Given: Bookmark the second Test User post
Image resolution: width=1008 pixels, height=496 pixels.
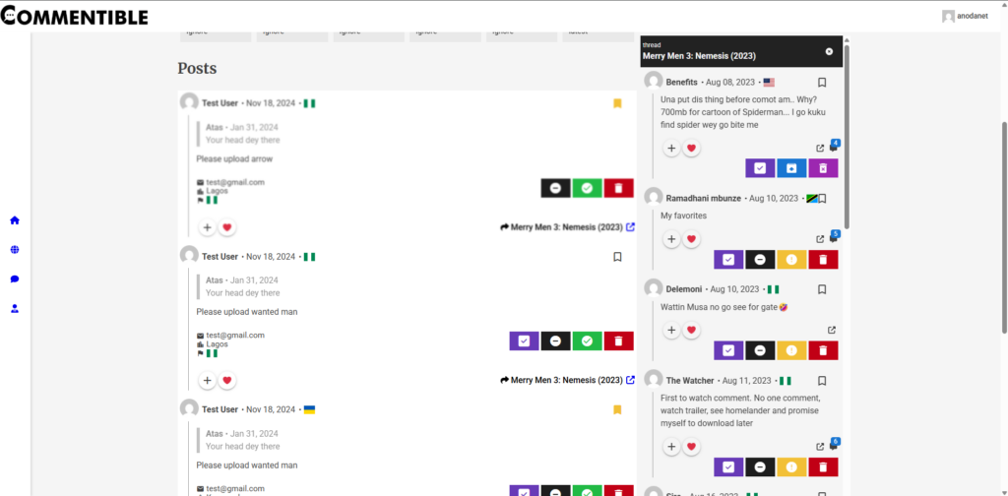Looking at the screenshot, I should (617, 257).
